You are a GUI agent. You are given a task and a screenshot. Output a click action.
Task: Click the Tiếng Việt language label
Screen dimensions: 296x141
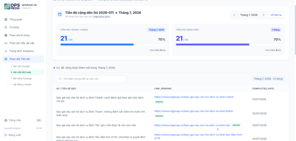click(15, 120)
